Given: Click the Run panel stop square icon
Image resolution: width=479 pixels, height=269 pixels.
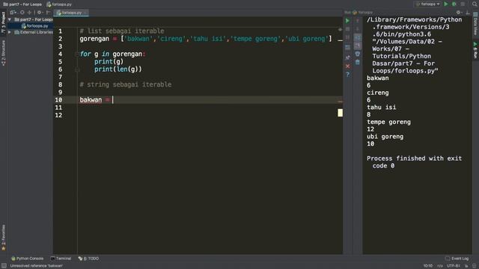Looking at the screenshot, I should click(347, 29).
